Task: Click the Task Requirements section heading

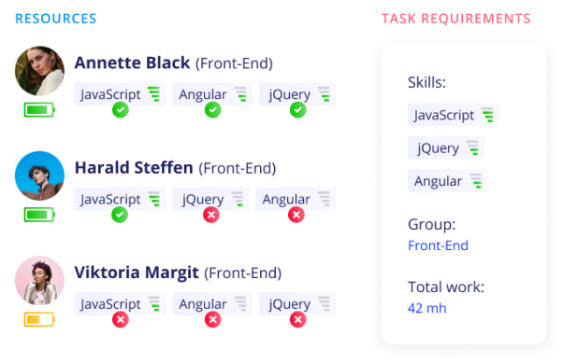Action: pos(456,19)
